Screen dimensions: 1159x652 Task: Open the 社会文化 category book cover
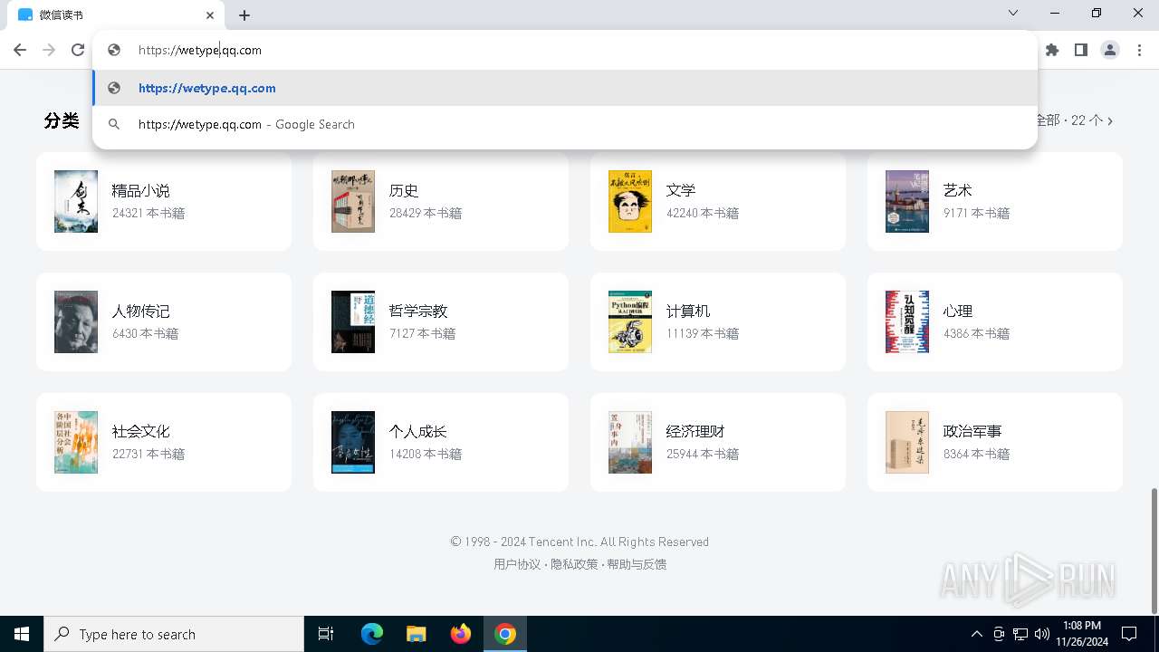76,442
